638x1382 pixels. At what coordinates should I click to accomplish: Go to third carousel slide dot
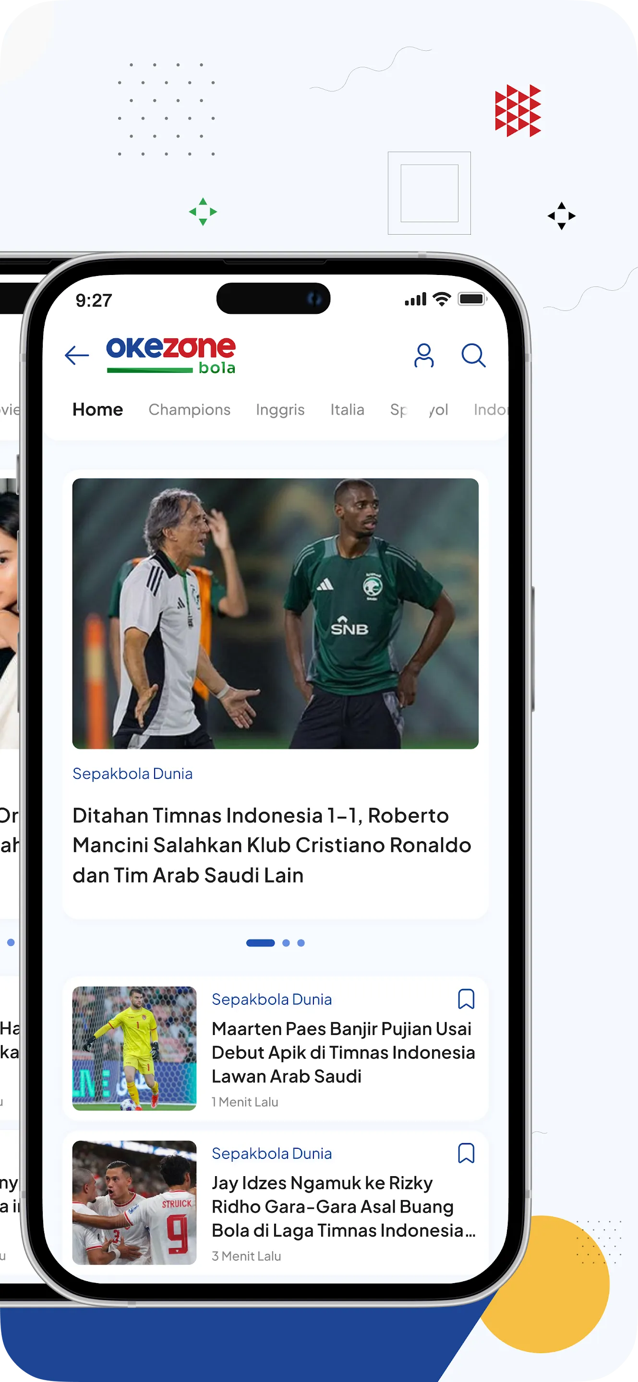pyautogui.click(x=301, y=942)
